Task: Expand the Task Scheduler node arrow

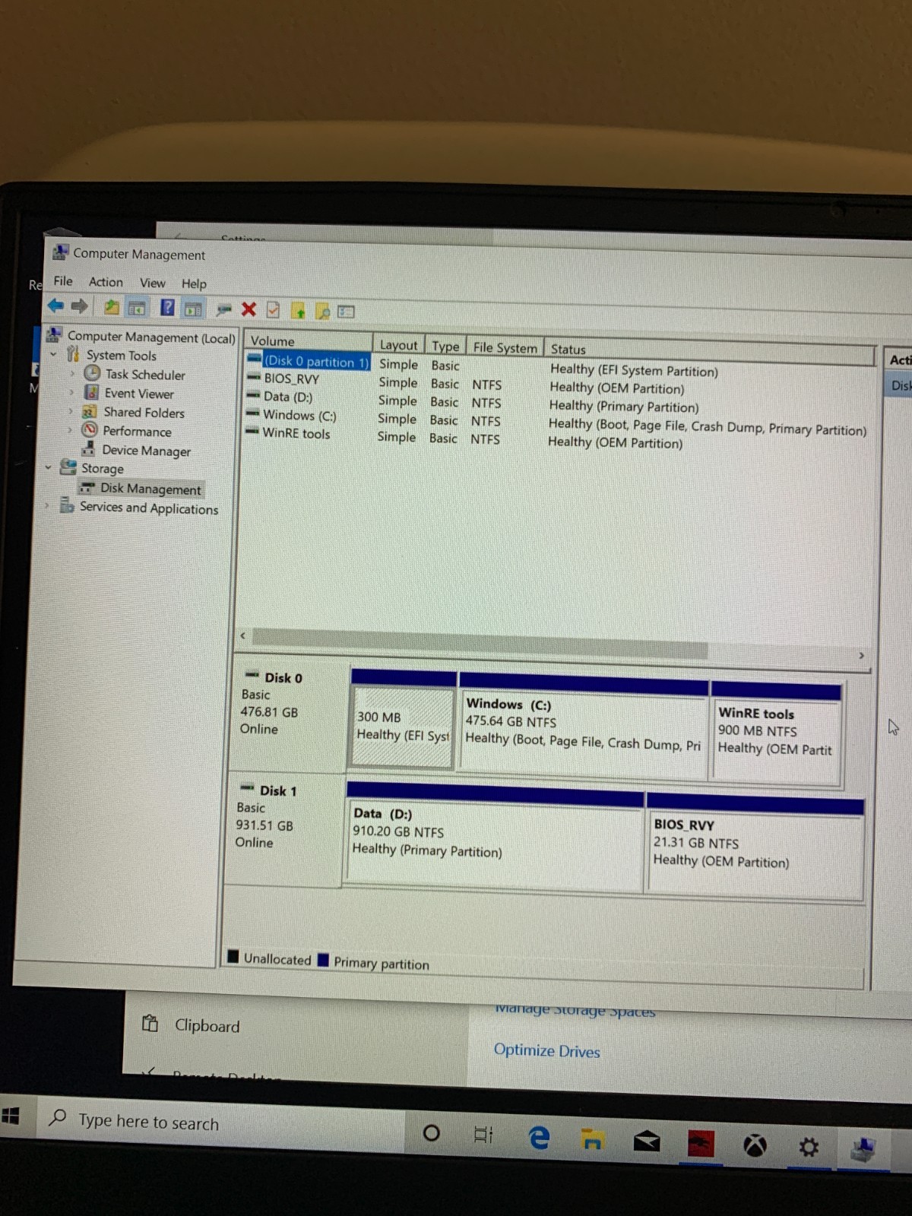Action: tap(72, 373)
